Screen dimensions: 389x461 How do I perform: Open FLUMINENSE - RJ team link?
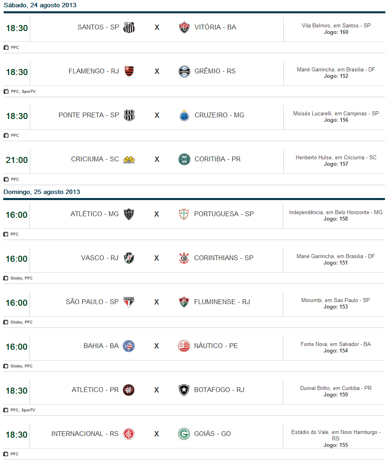[222, 302]
